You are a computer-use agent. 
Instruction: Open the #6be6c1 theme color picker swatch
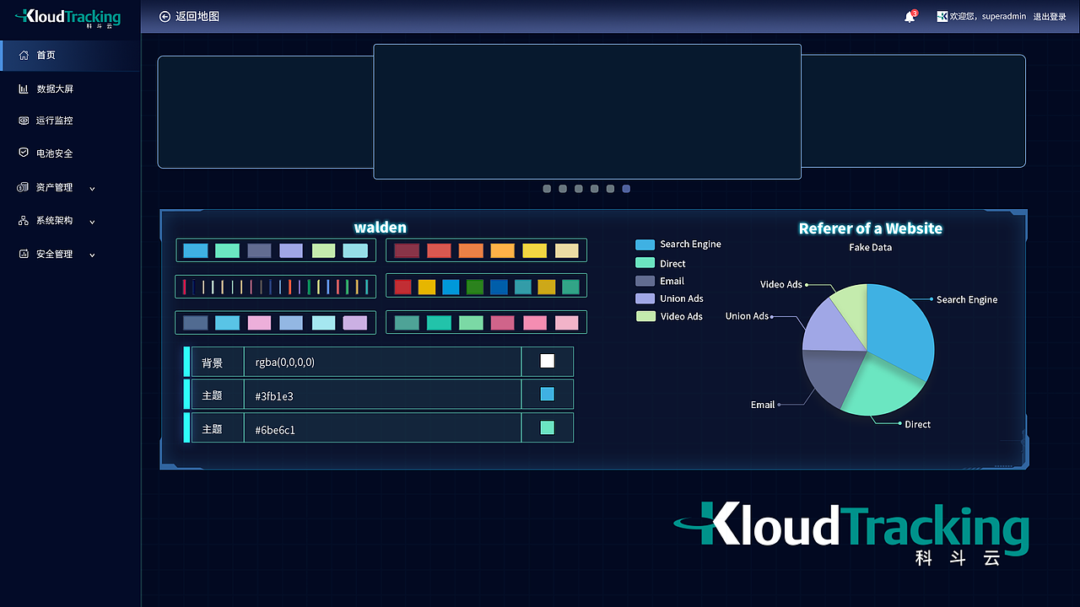548,427
